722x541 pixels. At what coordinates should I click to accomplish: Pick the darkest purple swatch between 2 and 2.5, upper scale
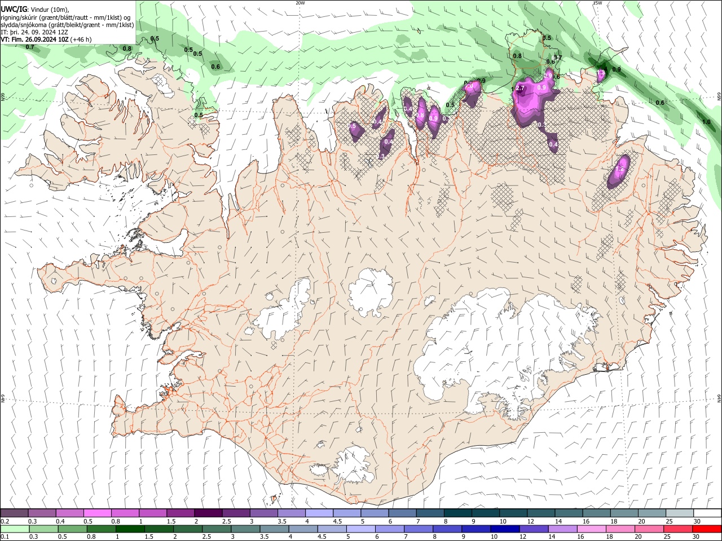(208, 513)
